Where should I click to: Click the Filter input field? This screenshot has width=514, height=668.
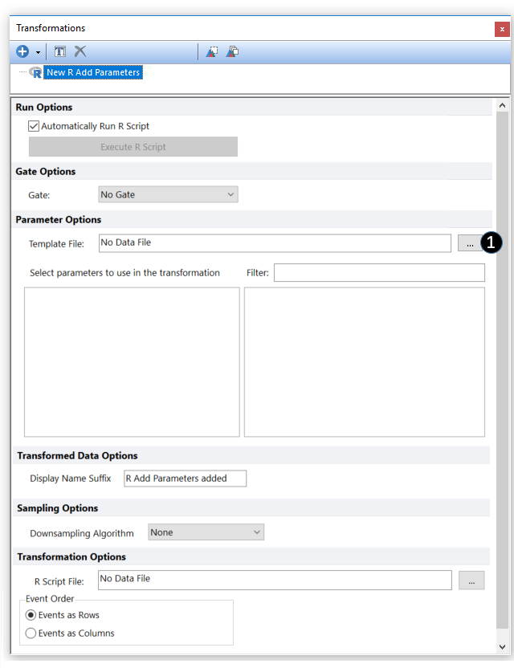coord(379,273)
